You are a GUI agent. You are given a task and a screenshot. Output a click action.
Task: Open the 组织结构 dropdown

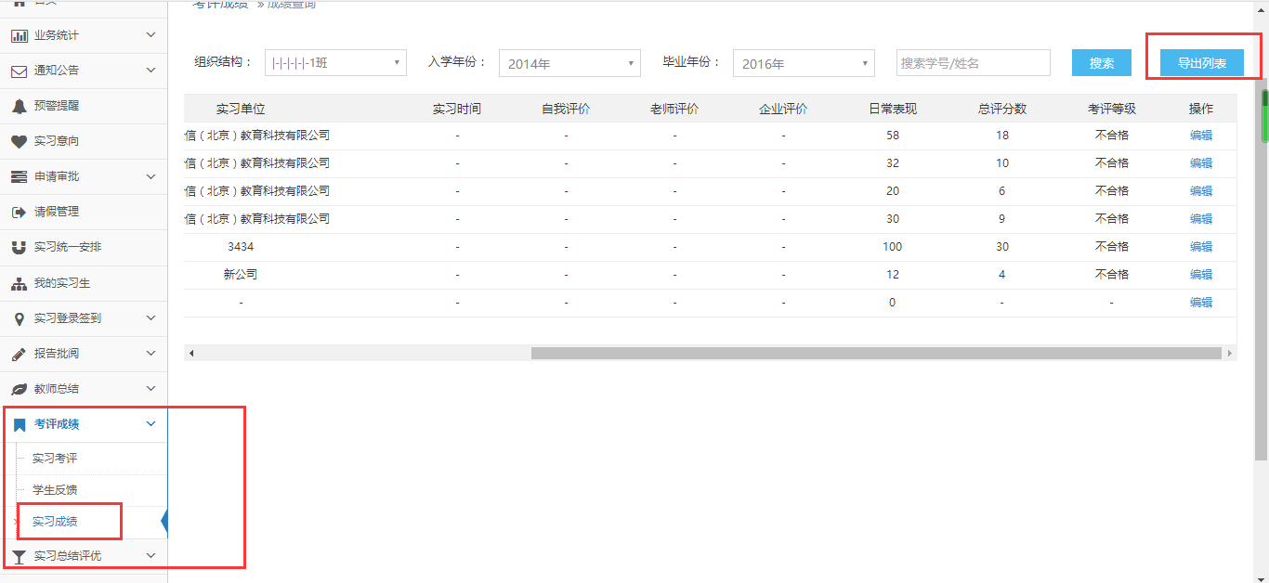tap(335, 63)
